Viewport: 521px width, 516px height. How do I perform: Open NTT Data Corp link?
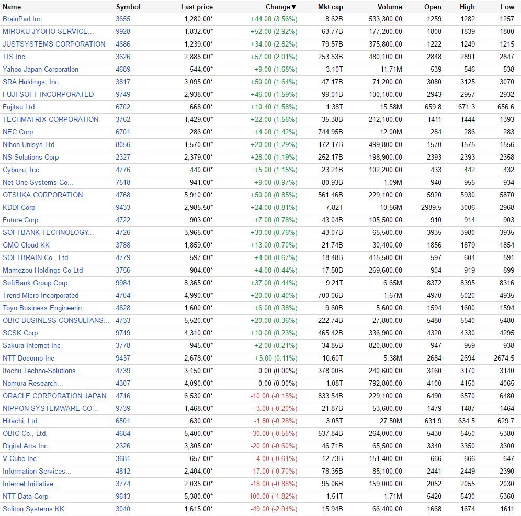pyautogui.click(x=25, y=497)
